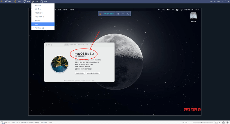Open the 그리기 (Draw) pencil menu
The image size is (230, 124).
(x=17, y=1)
